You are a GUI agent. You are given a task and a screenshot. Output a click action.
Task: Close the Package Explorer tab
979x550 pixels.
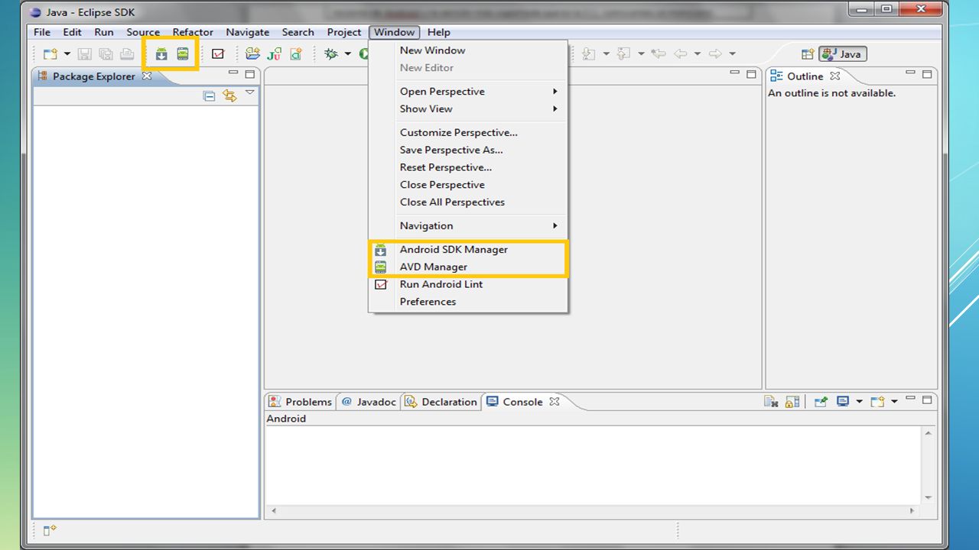click(147, 76)
